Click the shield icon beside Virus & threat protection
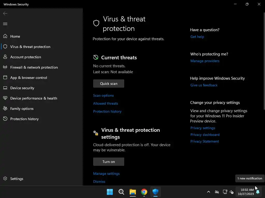 point(5,46)
